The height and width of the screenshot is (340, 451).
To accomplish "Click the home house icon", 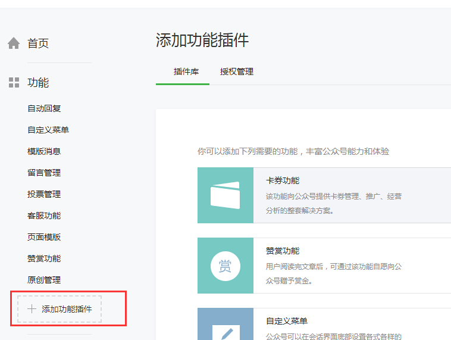I will pyautogui.click(x=14, y=43).
